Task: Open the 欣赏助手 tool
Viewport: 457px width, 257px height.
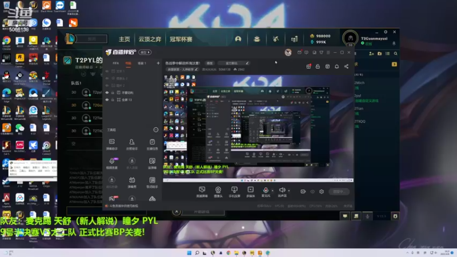Action: [132, 144]
